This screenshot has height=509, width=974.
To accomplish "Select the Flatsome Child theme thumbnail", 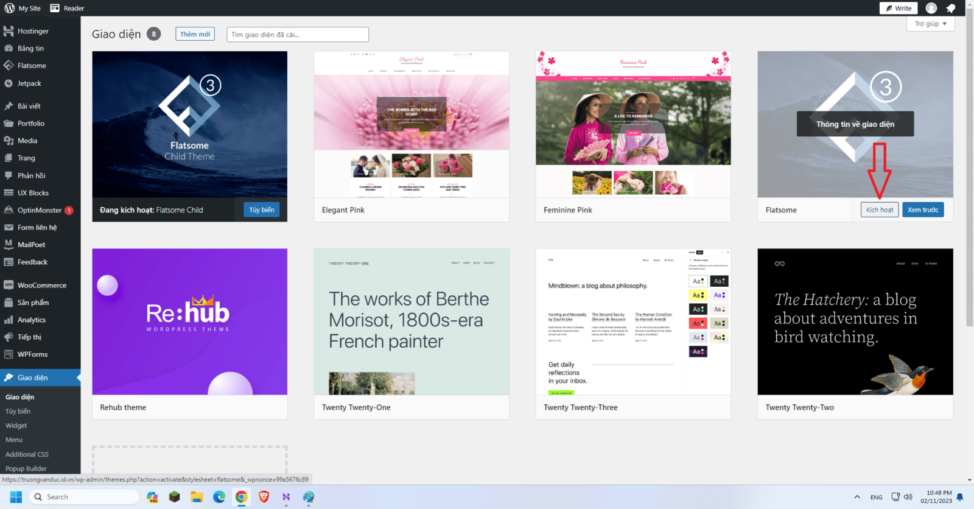I will pyautogui.click(x=190, y=124).
